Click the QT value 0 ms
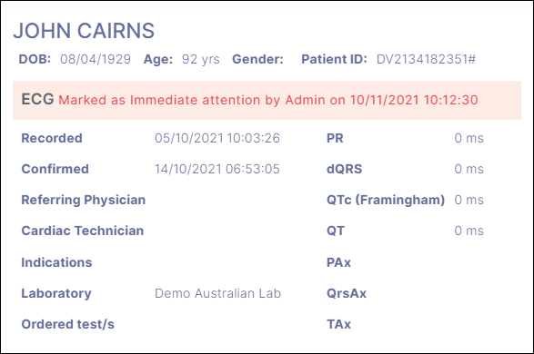 click(469, 231)
